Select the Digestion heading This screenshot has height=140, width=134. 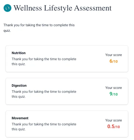pyautogui.click(x=19, y=86)
